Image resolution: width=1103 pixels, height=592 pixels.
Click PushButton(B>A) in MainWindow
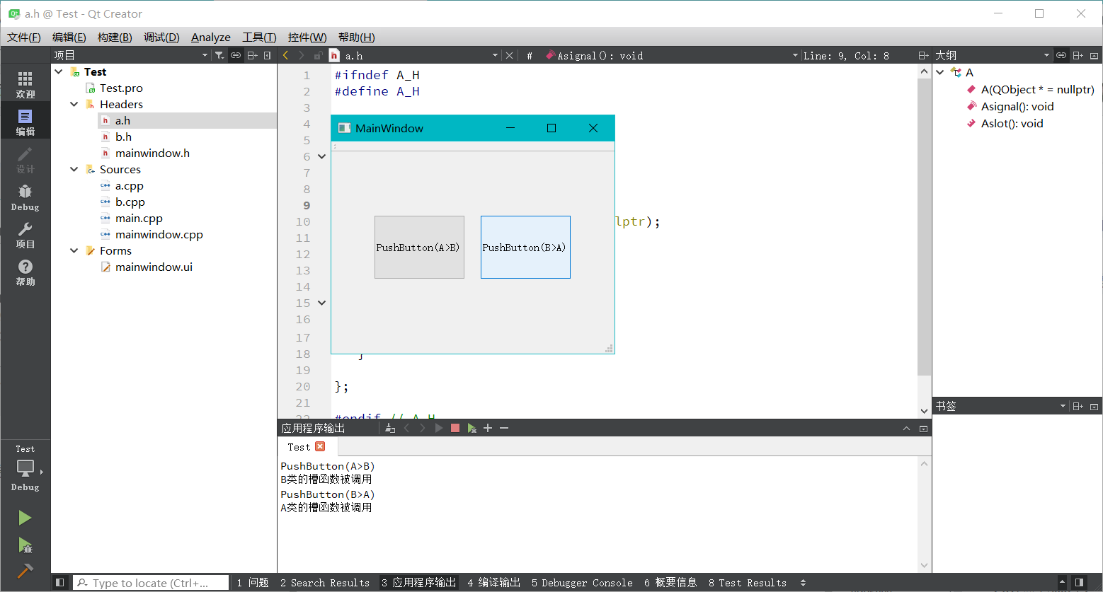[525, 247]
